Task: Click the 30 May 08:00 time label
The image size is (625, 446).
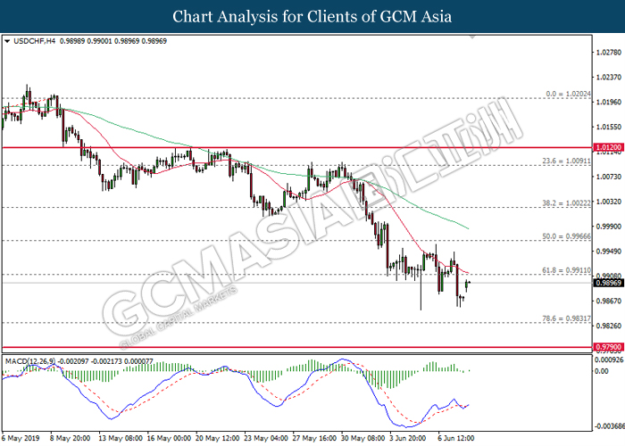Action: tap(363, 438)
